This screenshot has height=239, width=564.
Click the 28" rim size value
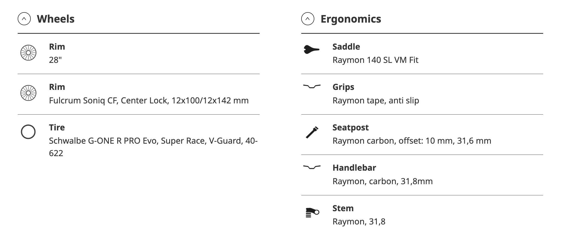click(x=55, y=60)
